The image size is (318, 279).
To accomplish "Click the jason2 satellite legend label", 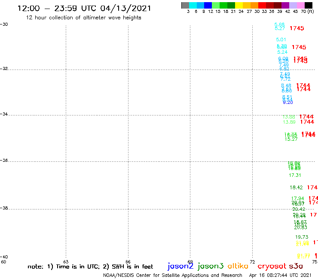I will coord(180,266).
